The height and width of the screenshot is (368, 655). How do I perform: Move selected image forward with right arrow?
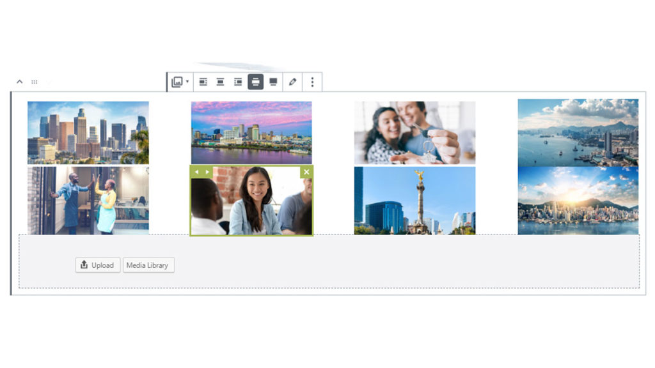tap(207, 172)
